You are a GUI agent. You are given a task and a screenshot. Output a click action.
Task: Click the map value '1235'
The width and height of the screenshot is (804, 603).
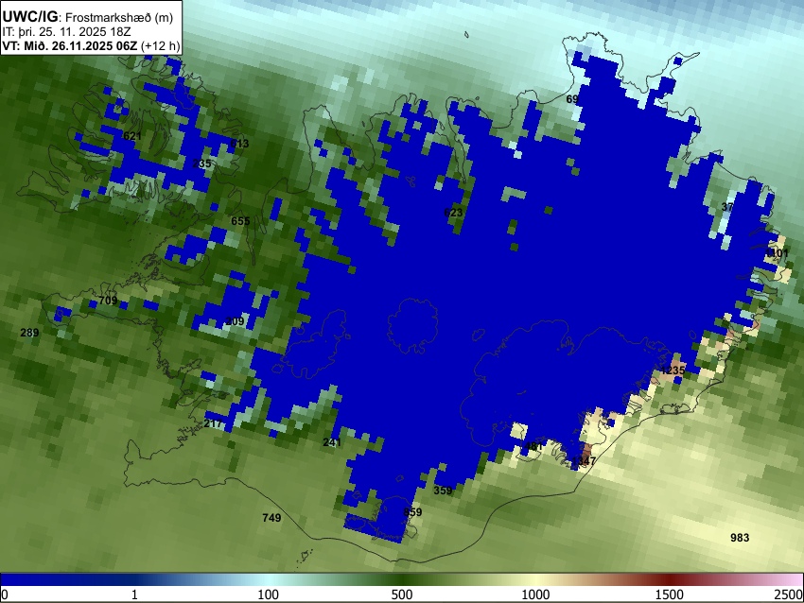[x=673, y=370]
